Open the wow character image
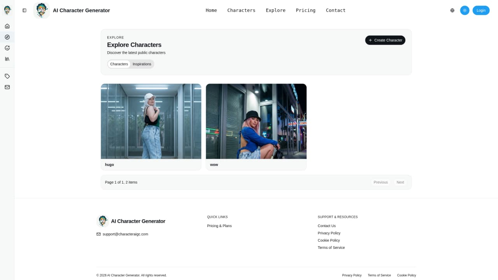 (x=256, y=121)
